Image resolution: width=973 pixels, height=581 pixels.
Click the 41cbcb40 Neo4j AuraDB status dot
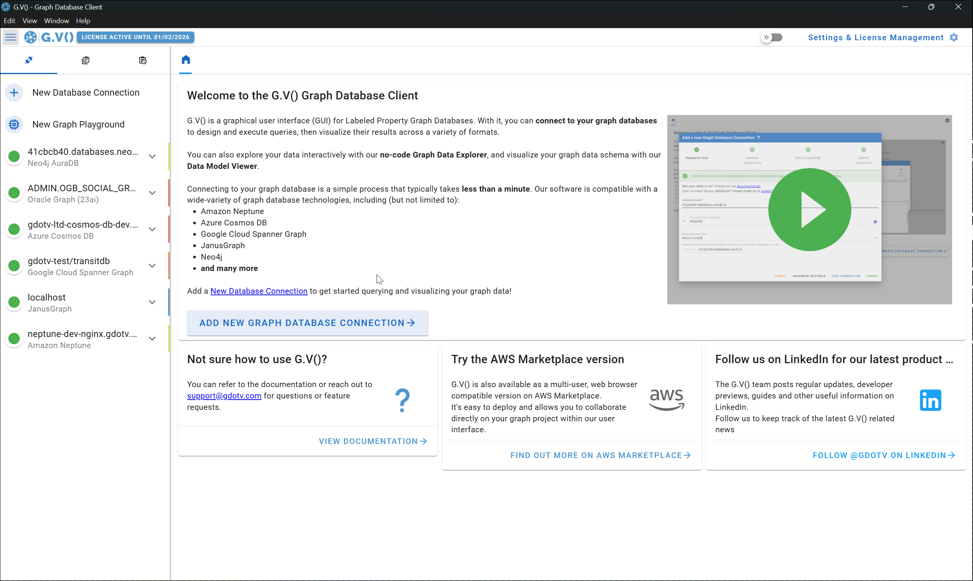pyautogui.click(x=14, y=156)
